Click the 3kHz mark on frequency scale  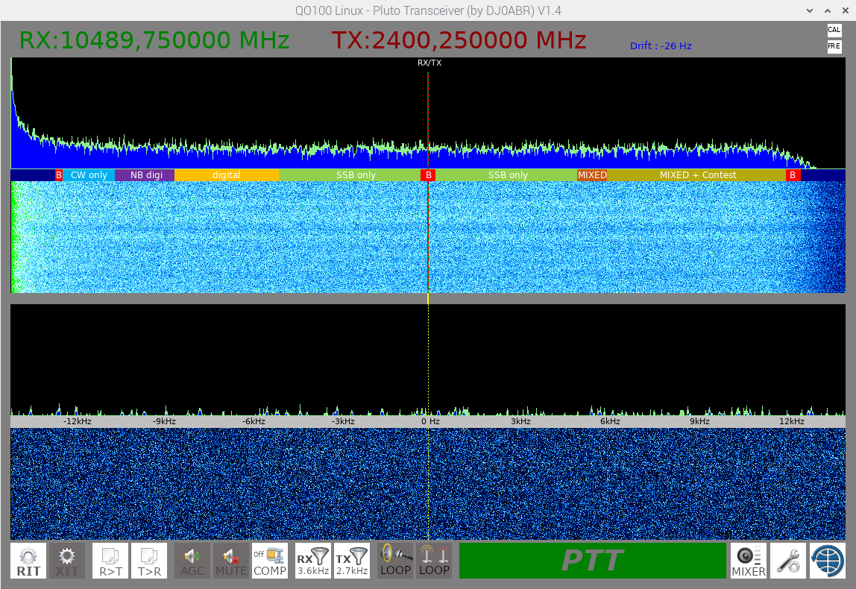(x=520, y=421)
